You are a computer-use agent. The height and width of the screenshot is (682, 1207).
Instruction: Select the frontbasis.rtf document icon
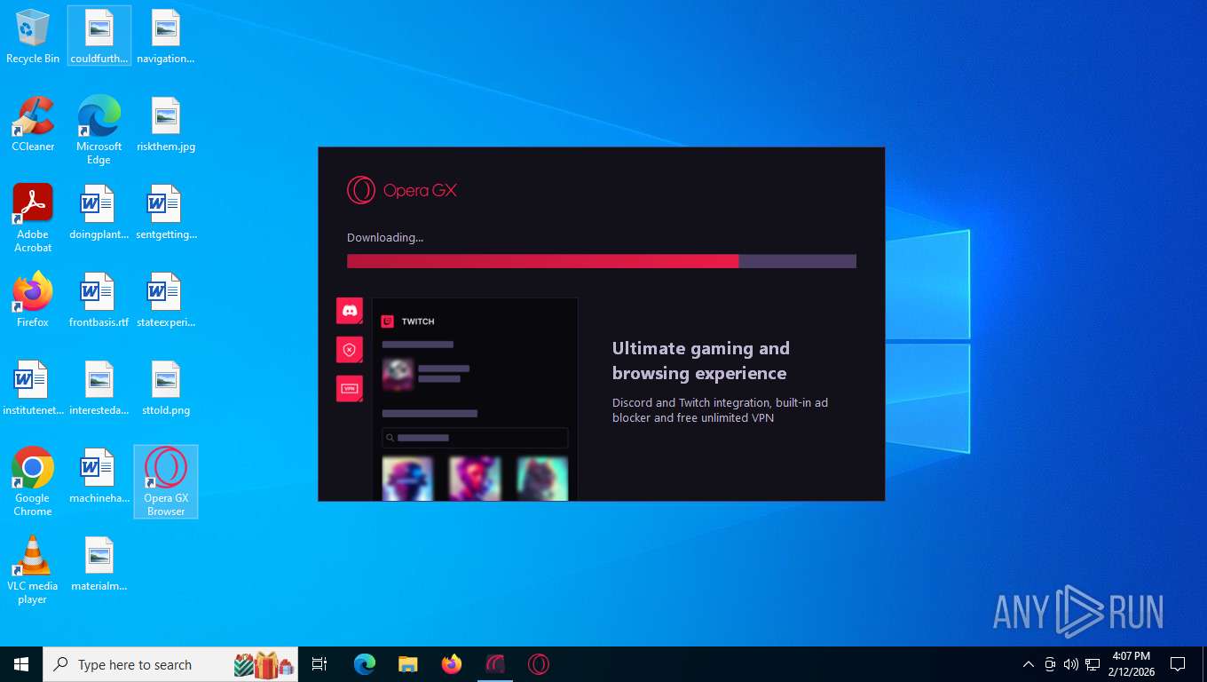(99, 300)
